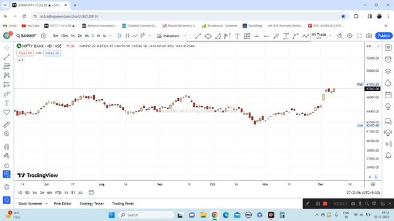Select the crosshair cursor tool
Image resolution: width=394 pixels, height=221 pixels.
[7, 48]
